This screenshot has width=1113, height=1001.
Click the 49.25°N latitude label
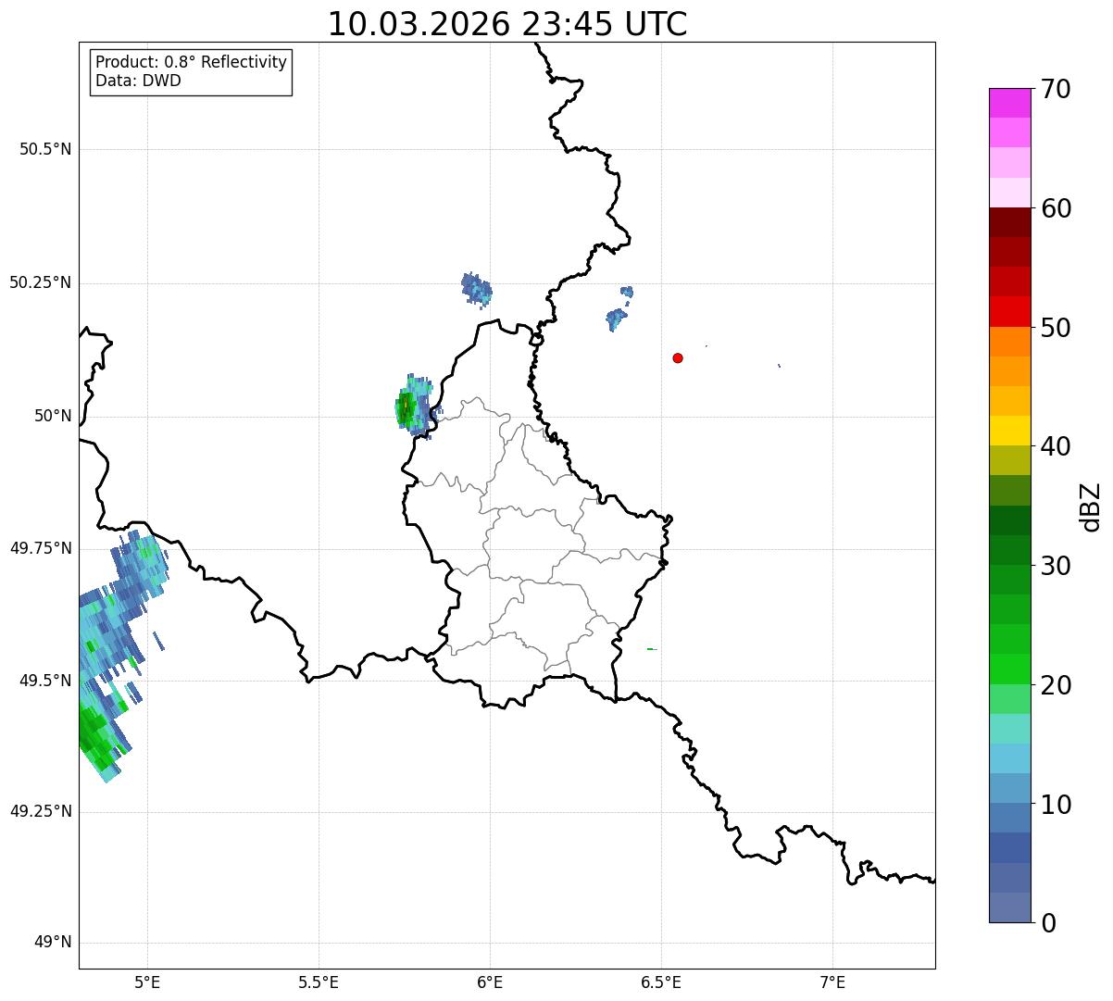point(41,812)
